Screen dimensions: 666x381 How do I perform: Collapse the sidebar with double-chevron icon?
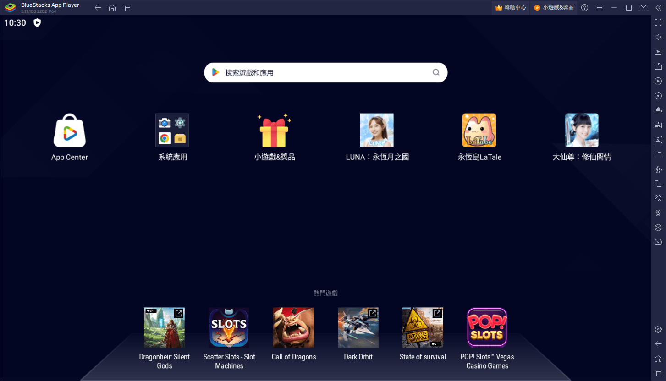pyautogui.click(x=658, y=8)
